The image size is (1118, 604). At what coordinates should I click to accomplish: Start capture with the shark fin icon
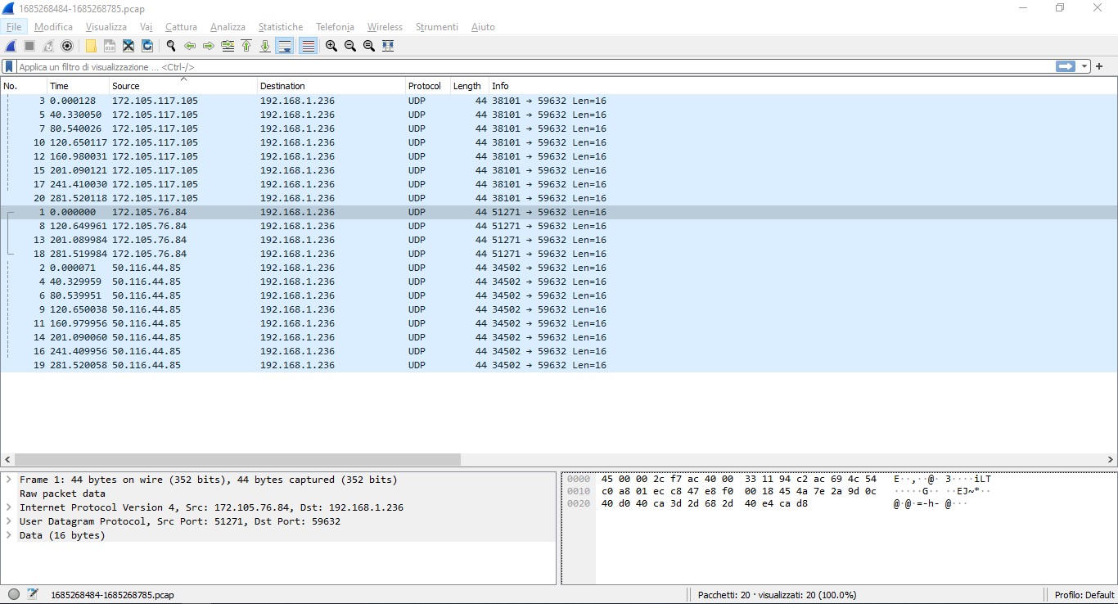tap(11, 46)
